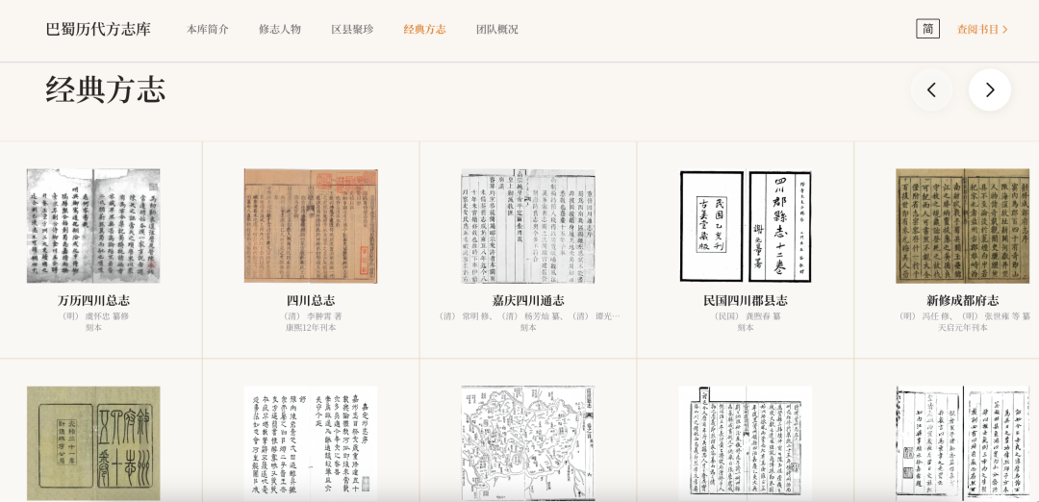
Task: Open the 新修成都府志 title
Action: click(x=963, y=301)
